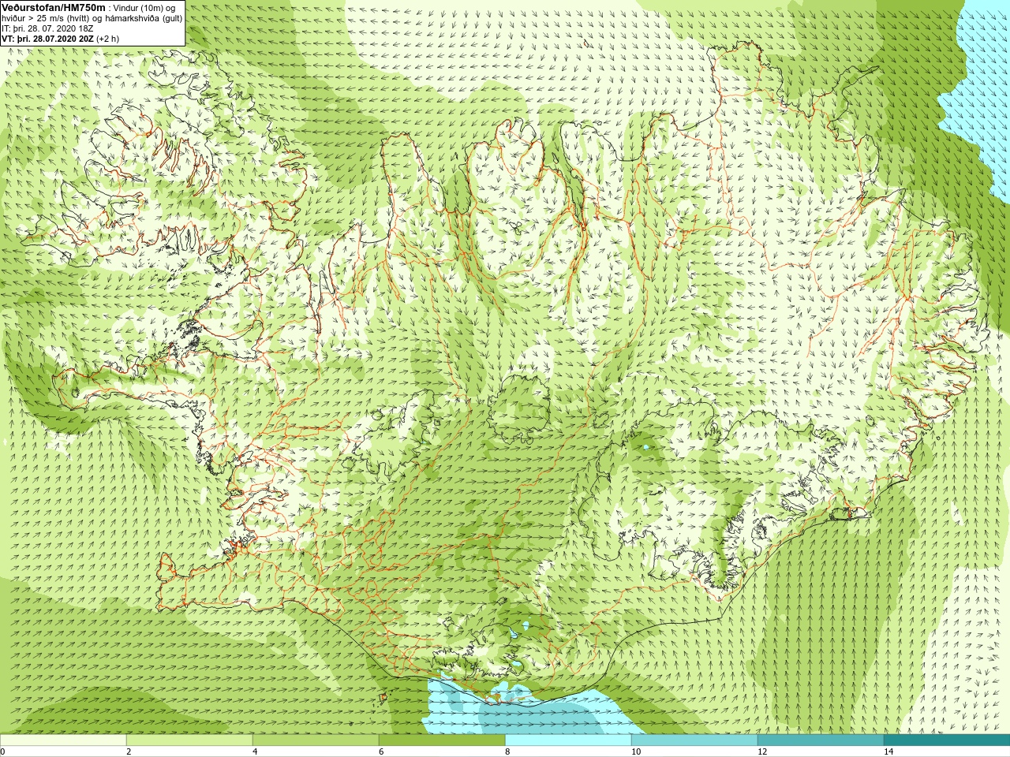This screenshot has width=1010, height=757.
Task: Click the 'Veðurstofan/HM750m' title text
Action: [x=54, y=7]
